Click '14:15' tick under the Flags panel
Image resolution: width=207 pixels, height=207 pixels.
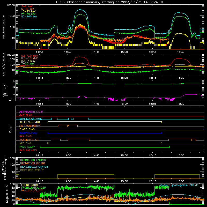coord(39,156)
